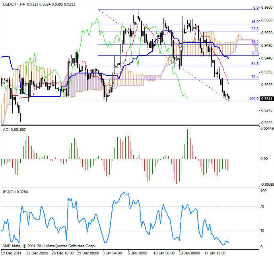Click the 29 Dec 08:00 date label
This screenshot has width=274, height=256.
point(88,253)
